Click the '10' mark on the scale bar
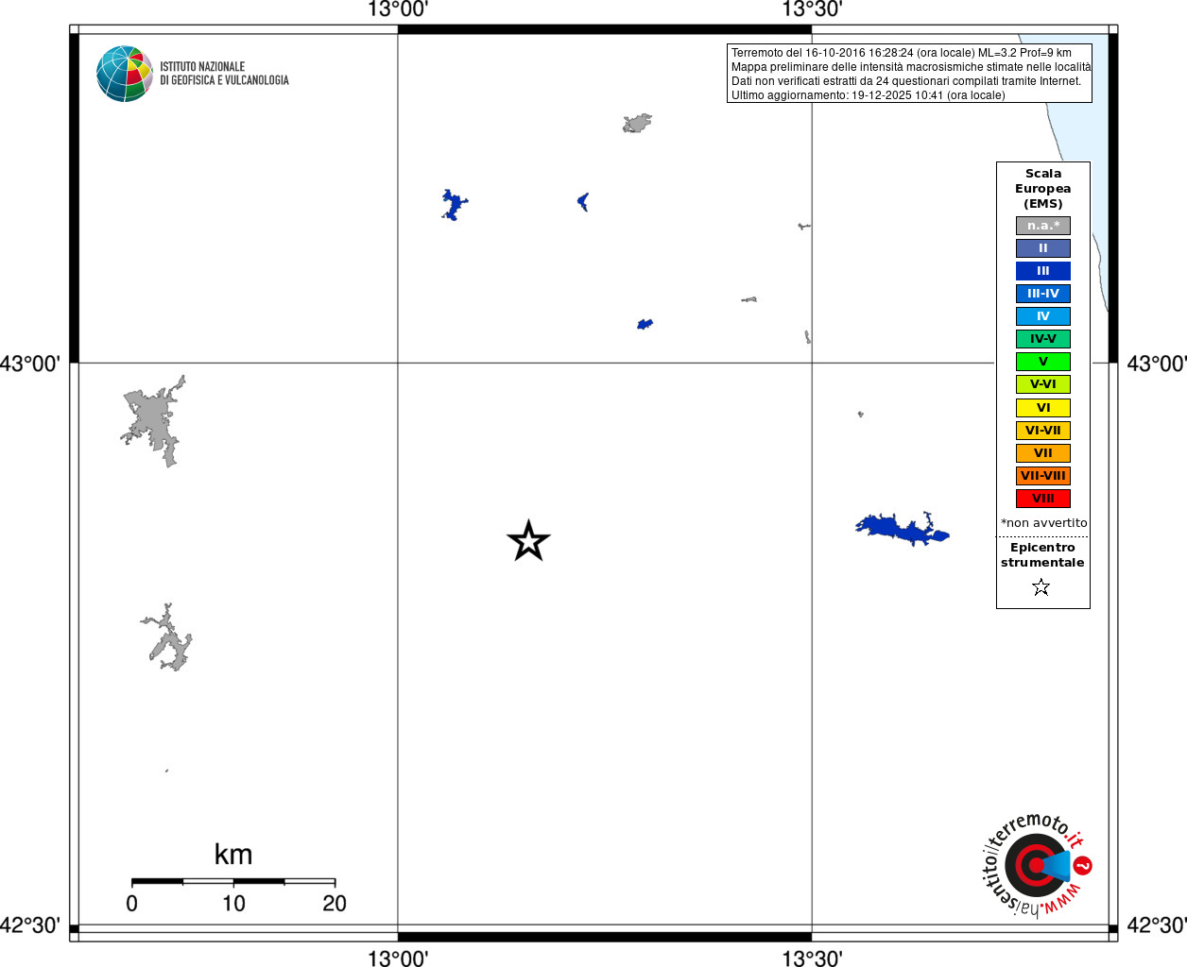The width and height of the screenshot is (1187, 967). coord(233,904)
